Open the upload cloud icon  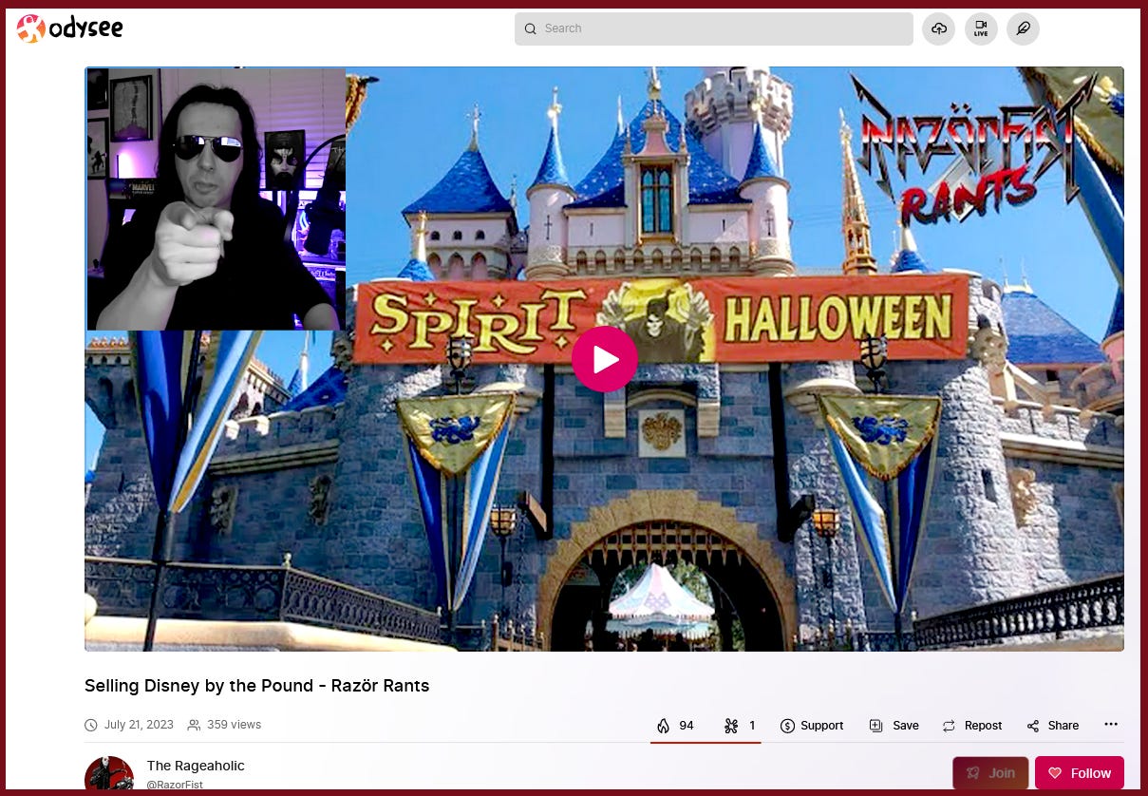[x=938, y=28]
